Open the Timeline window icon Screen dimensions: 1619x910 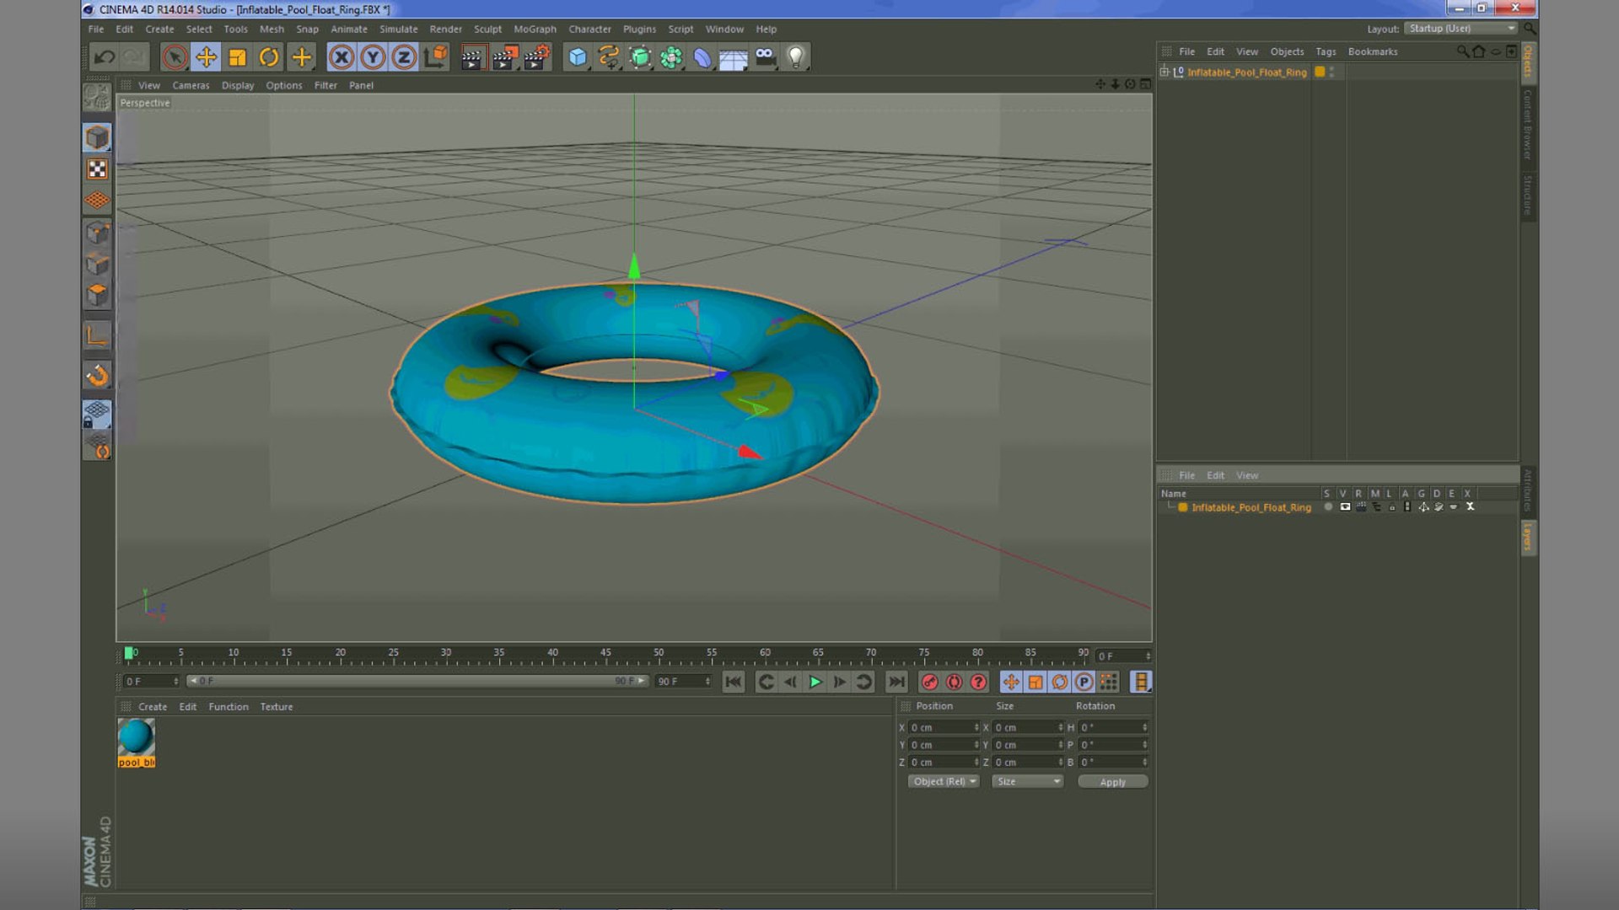[1141, 682]
